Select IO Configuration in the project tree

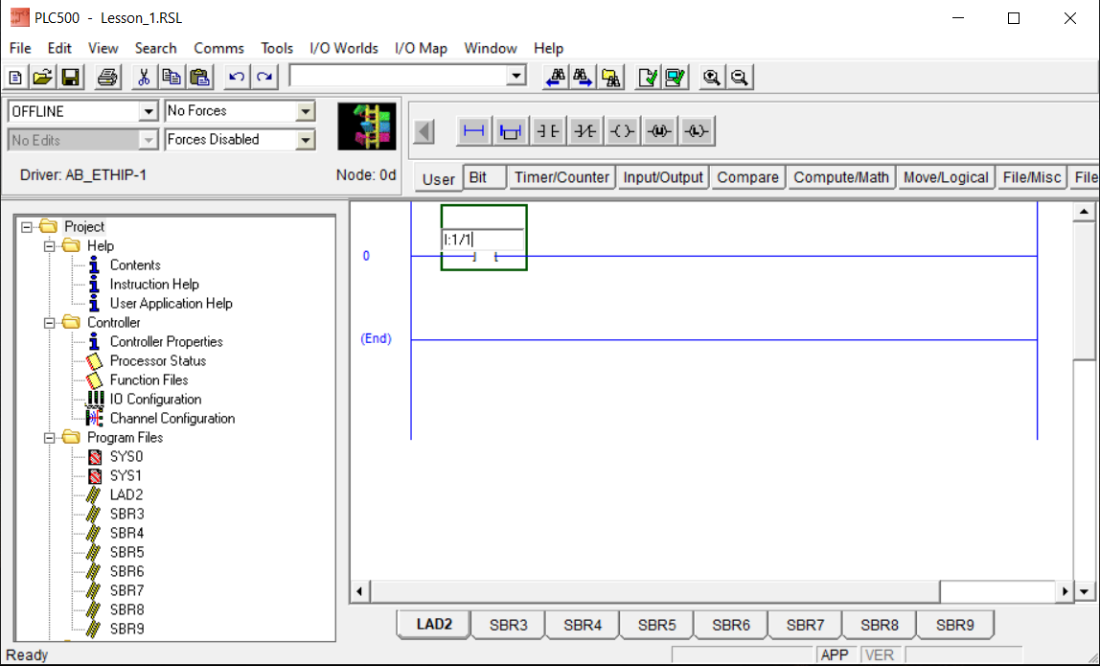pos(156,400)
